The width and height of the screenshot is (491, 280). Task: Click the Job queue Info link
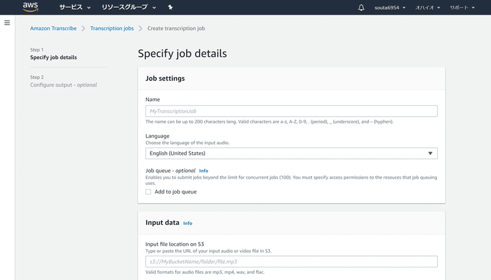[204, 171]
